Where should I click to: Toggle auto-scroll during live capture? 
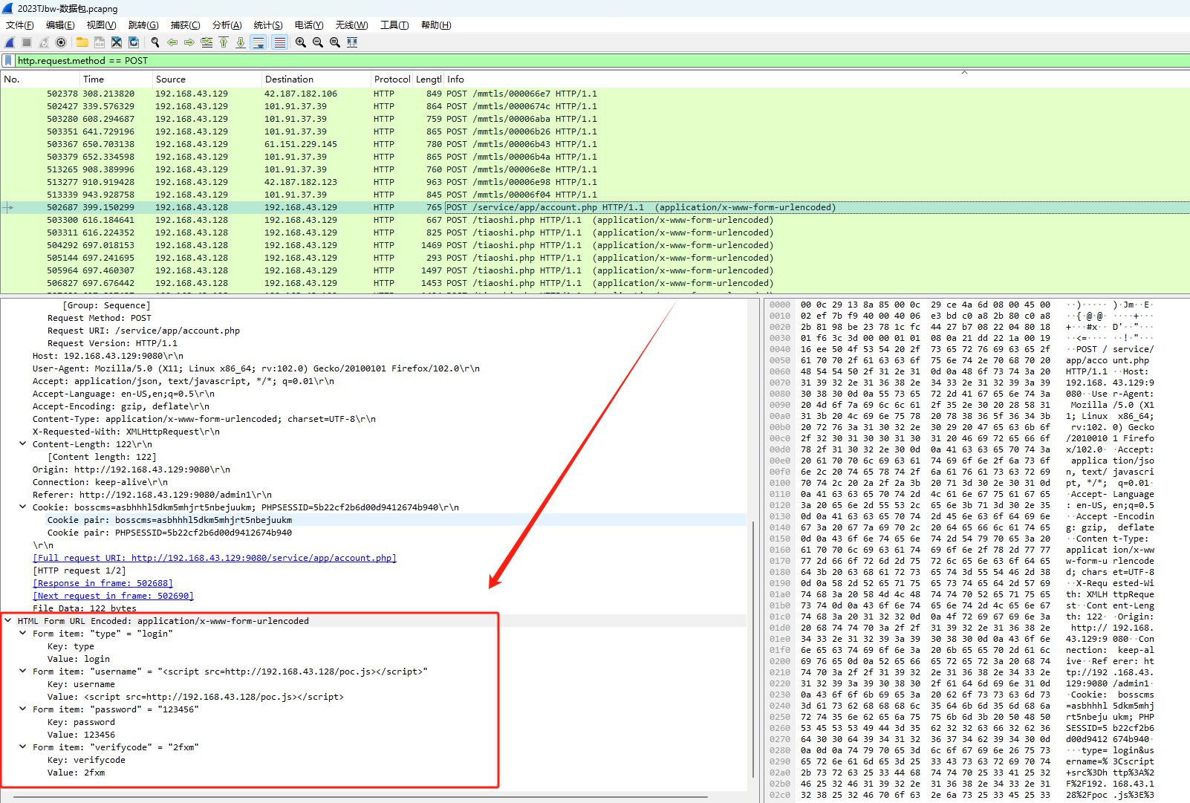tap(259, 42)
